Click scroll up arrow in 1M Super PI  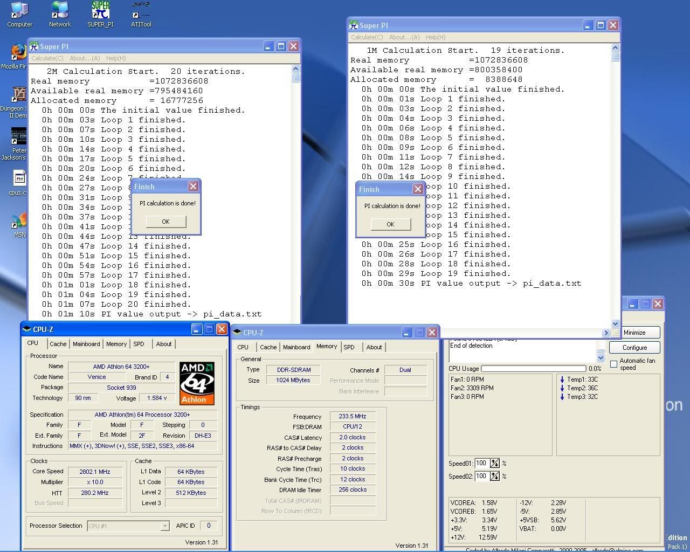click(x=615, y=48)
